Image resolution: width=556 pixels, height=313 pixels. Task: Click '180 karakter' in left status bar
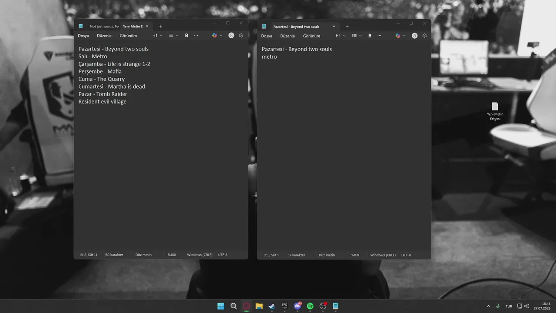click(113, 255)
